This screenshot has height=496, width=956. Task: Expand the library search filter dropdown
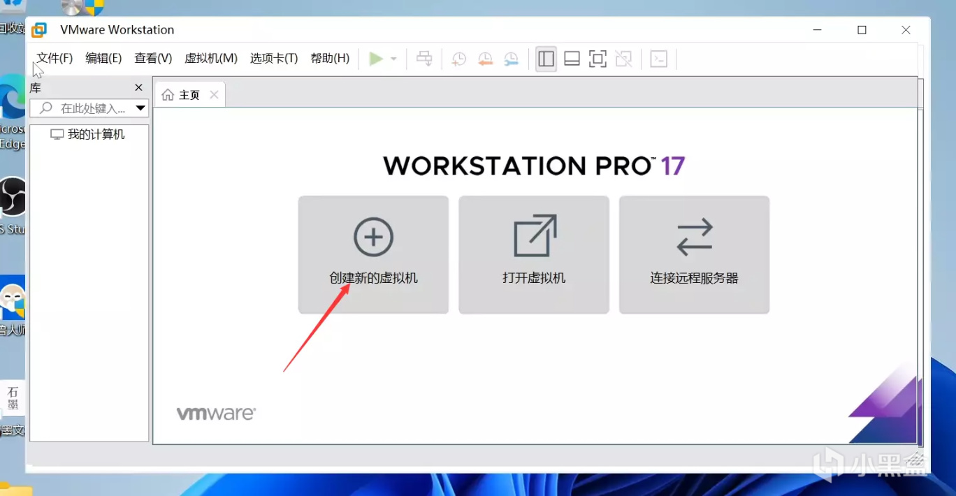(x=140, y=108)
